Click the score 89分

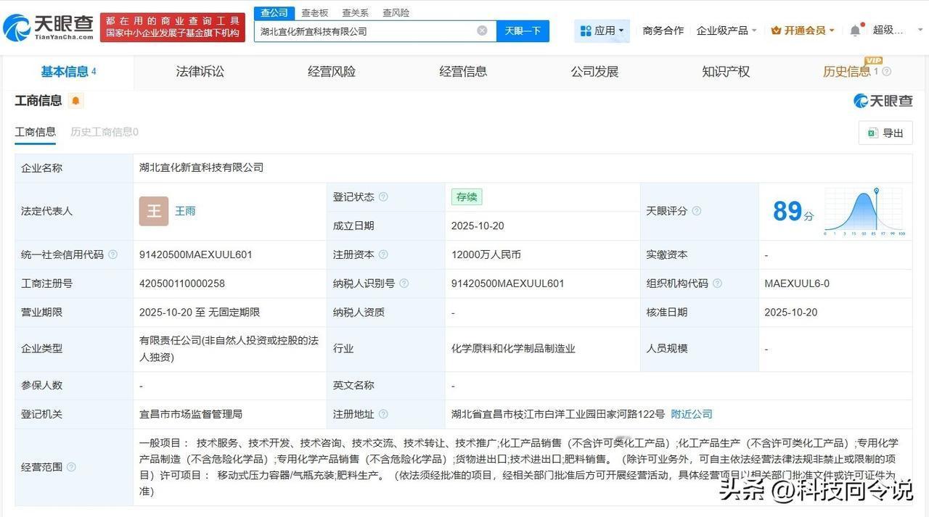pyautogui.click(x=793, y=211)
